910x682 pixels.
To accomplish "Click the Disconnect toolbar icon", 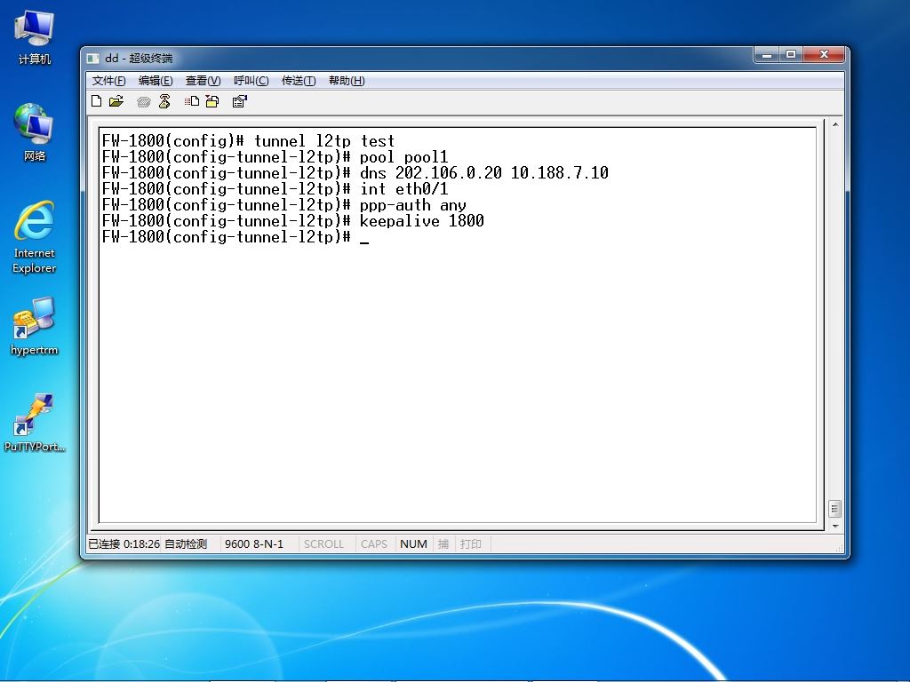I will point(164,101).
